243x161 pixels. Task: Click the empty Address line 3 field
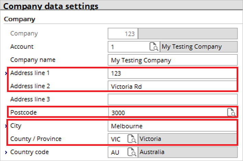173,99
